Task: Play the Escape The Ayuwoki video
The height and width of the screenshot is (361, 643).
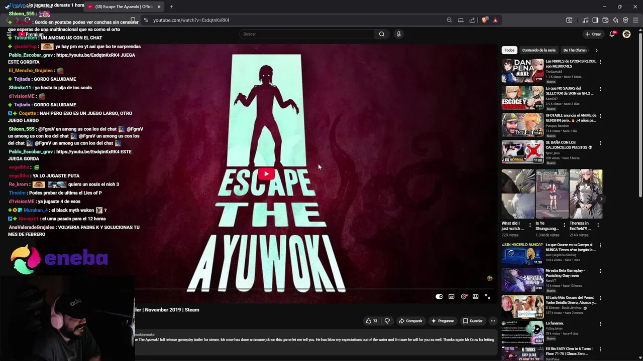Action: click(x=266, y=174)
